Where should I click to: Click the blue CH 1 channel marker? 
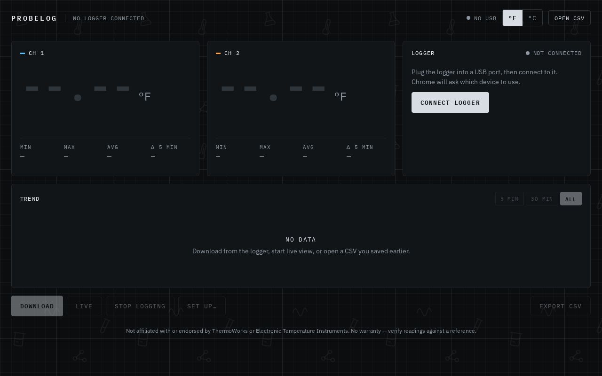(x=23, y=53)
